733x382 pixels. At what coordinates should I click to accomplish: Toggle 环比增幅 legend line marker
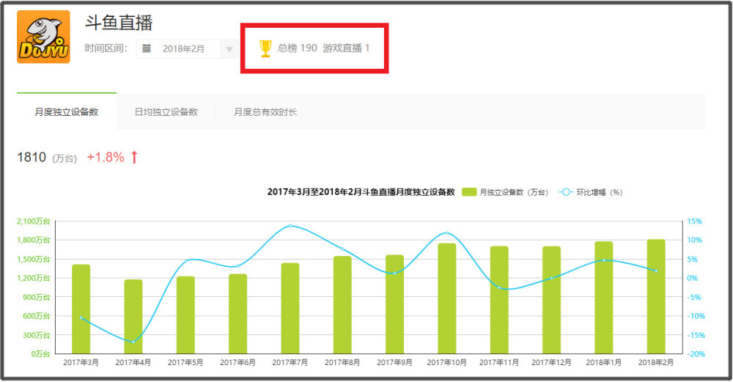click(566, 192)
